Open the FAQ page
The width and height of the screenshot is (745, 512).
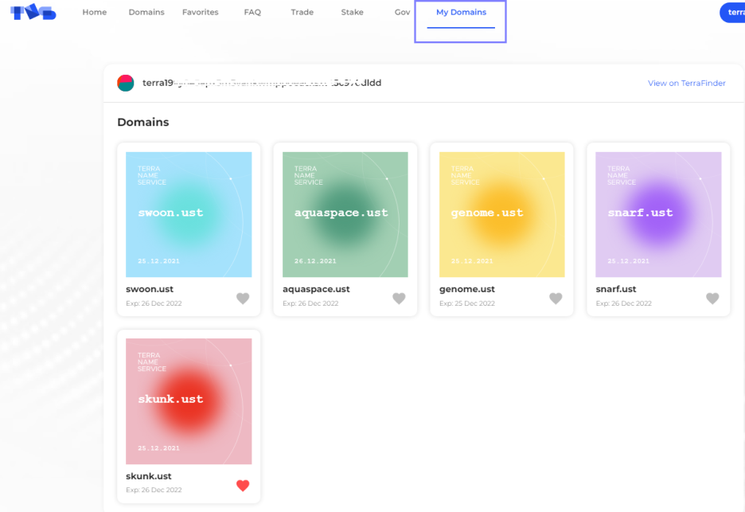252,13
